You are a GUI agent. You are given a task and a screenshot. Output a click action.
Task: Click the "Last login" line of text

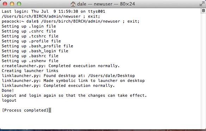[53, 11]
